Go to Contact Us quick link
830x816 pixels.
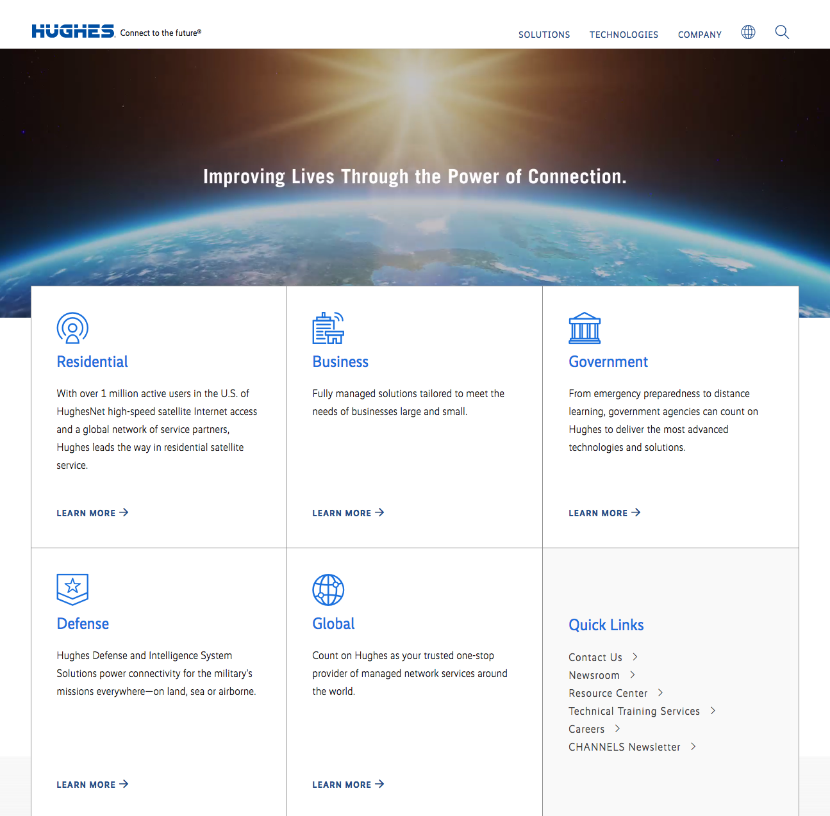pyautogui.click(x=595, y=657)
